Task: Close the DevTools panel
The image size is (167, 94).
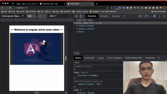Action: pos(164,16)
